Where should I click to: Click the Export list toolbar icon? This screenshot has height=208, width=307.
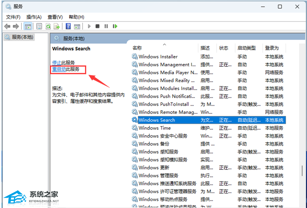tap(57, 26)
